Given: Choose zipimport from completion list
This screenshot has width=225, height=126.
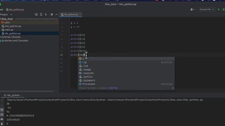Looking at the screenshot, I should coord(126,80).
